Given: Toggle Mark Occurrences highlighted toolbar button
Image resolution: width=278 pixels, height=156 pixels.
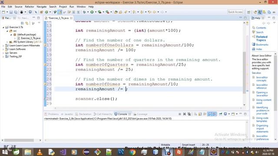Looking at the screenshot, I should tap(60, 12).
